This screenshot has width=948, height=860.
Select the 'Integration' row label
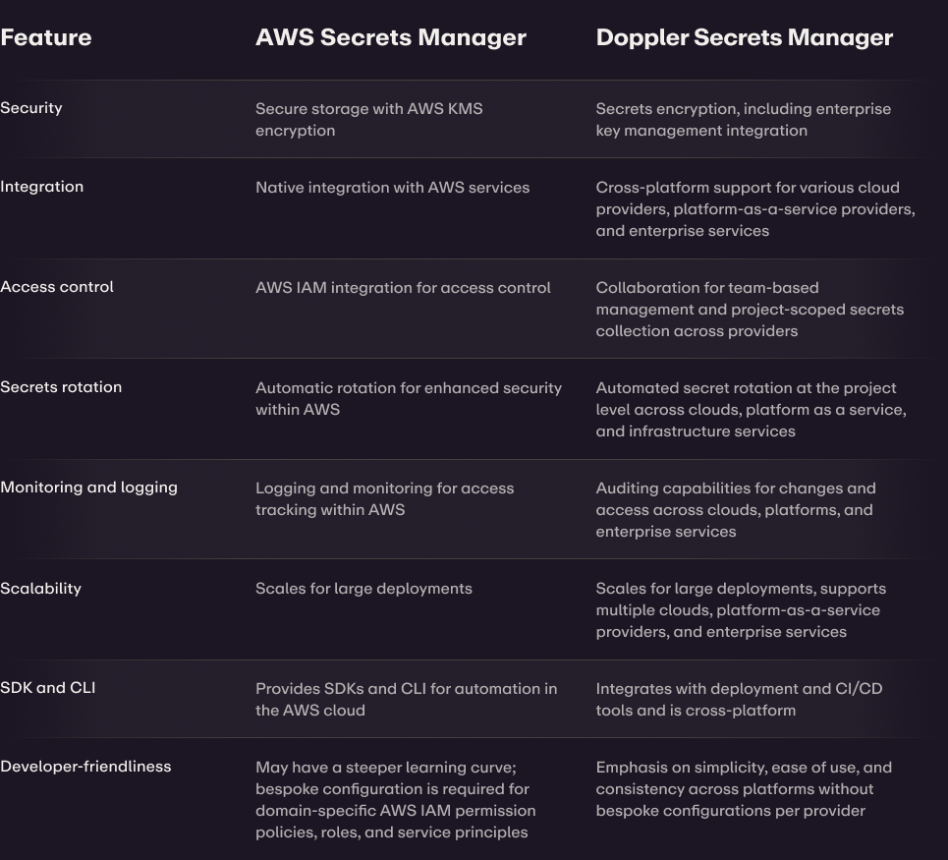(41, 187)
